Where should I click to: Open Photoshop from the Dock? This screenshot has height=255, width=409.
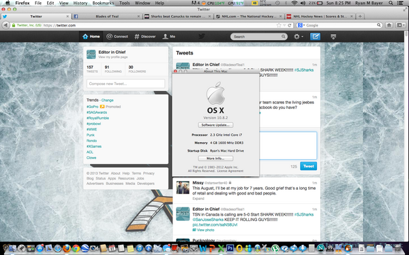230,248
